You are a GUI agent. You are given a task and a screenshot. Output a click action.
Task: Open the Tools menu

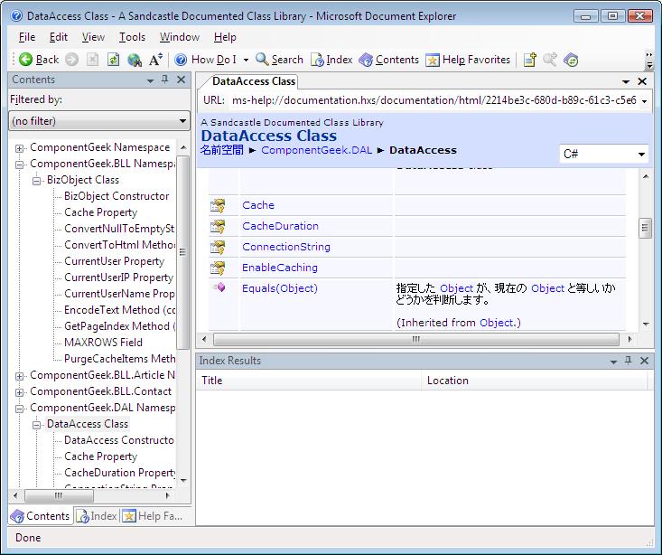point(132,37)
